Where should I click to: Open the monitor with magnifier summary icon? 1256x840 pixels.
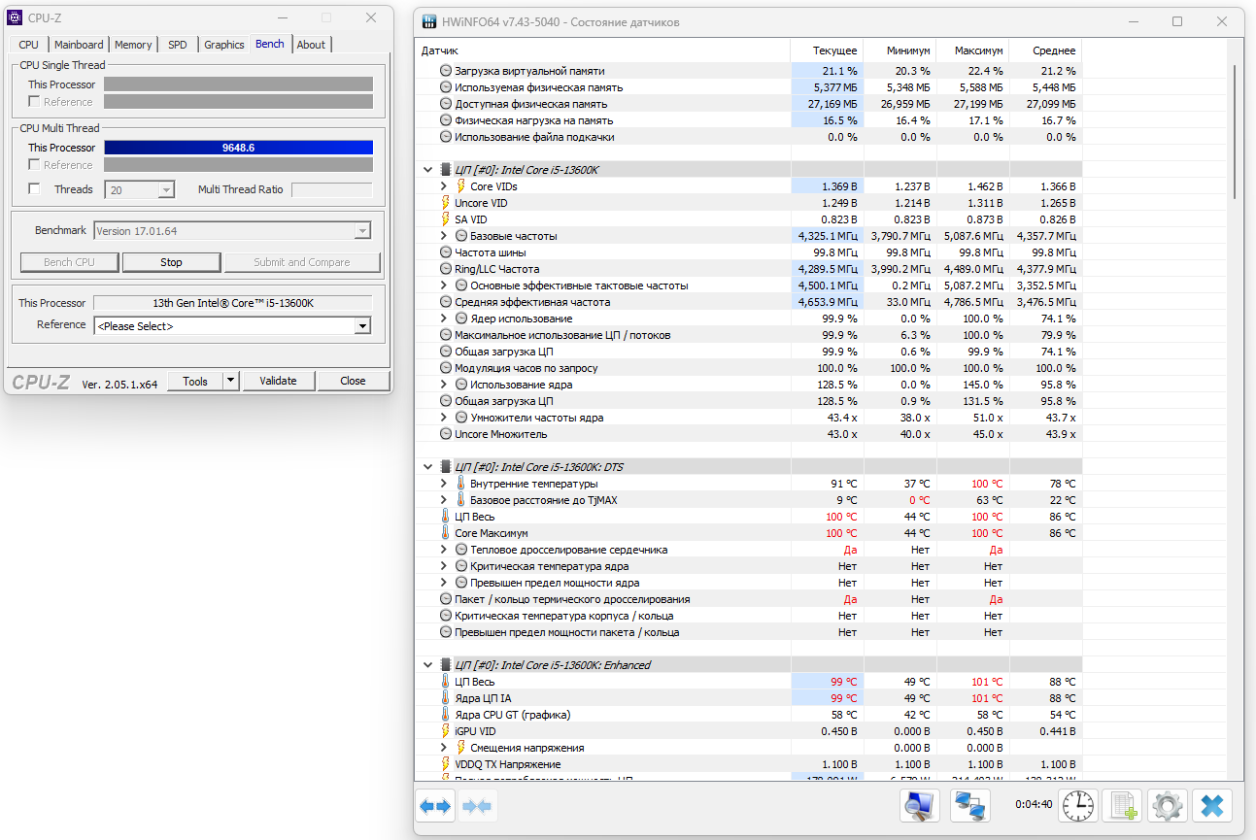tap(919, 806)
